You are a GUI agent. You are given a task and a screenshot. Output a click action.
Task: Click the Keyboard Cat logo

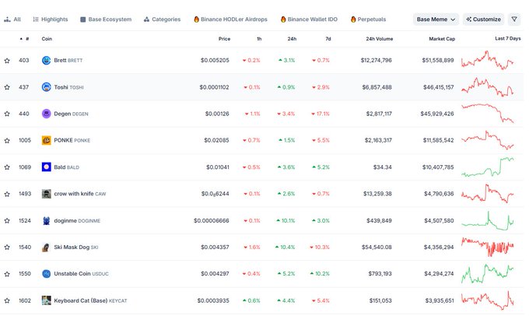click(46, 300)
